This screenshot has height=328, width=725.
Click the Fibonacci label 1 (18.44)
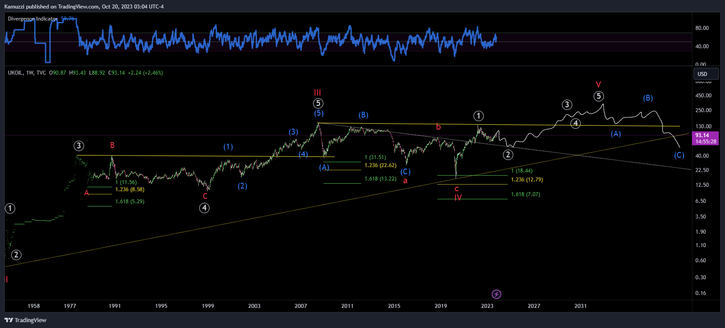coord(522,171)
